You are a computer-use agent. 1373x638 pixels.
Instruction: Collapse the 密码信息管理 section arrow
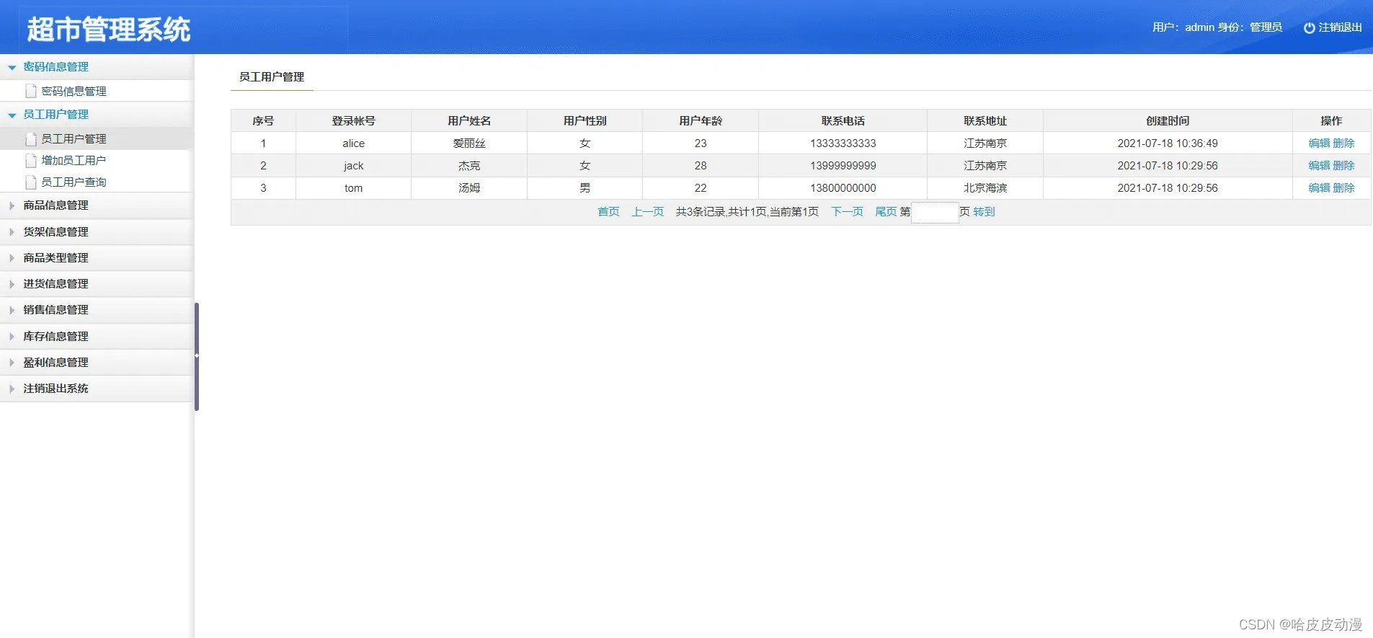[x=12, y=67]
